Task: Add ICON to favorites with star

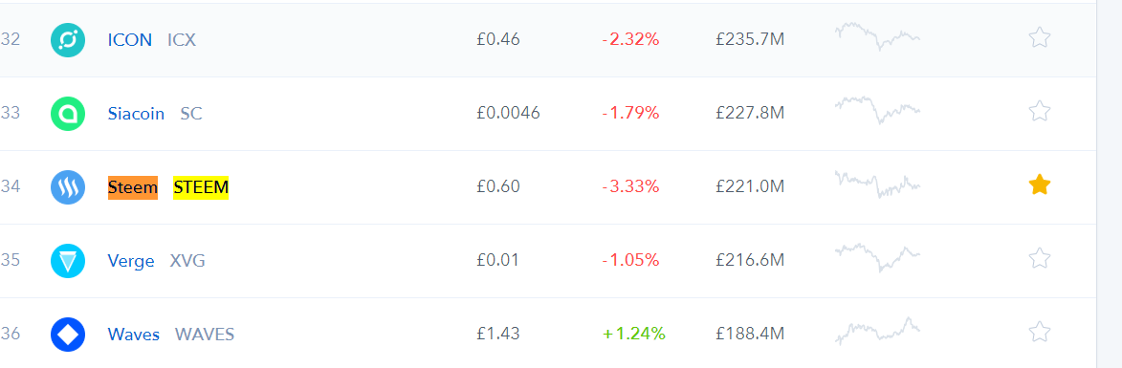Action: (1039, 37)
